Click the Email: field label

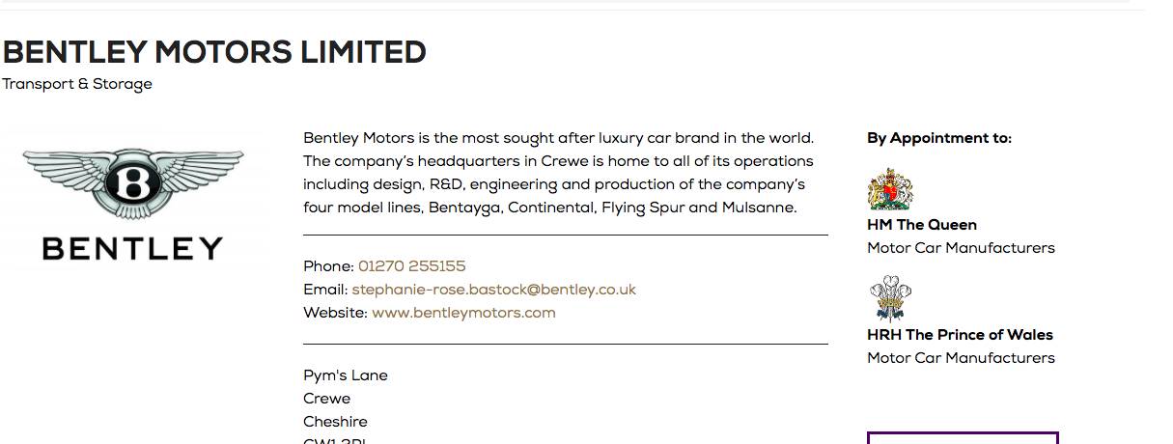click(x=325, y=290)
